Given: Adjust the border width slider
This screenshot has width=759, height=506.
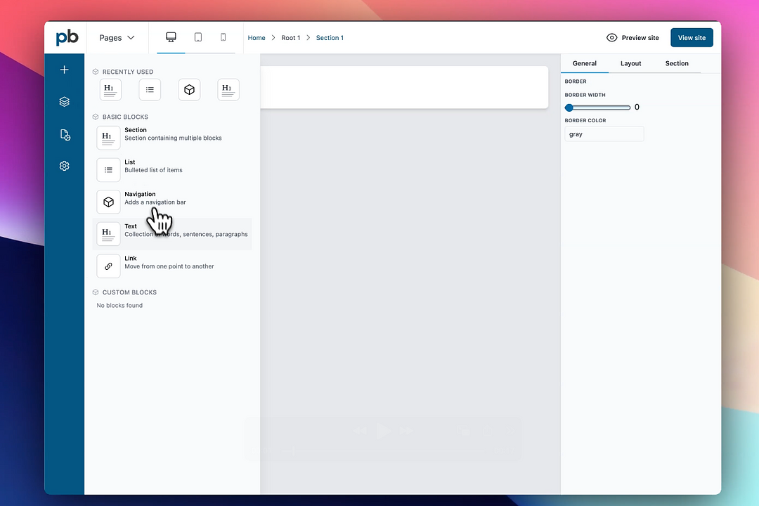Looking at the screenshot, I should [569, 108].
